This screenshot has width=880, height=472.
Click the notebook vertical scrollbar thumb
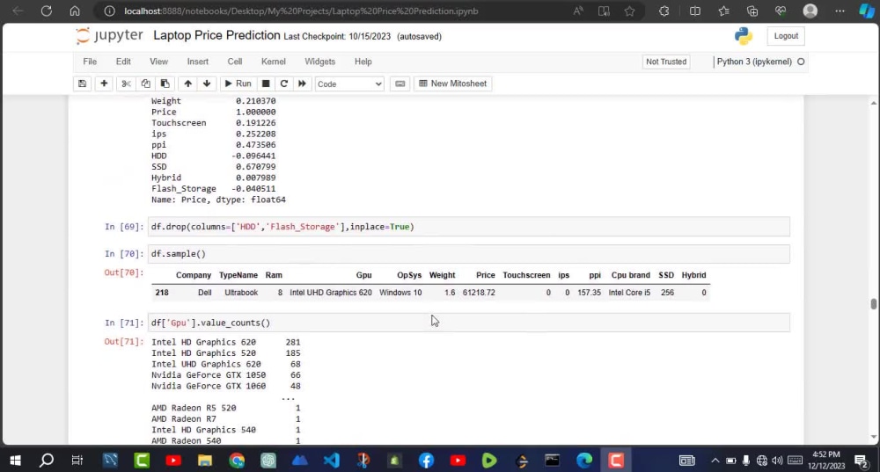tap(873, 303)
